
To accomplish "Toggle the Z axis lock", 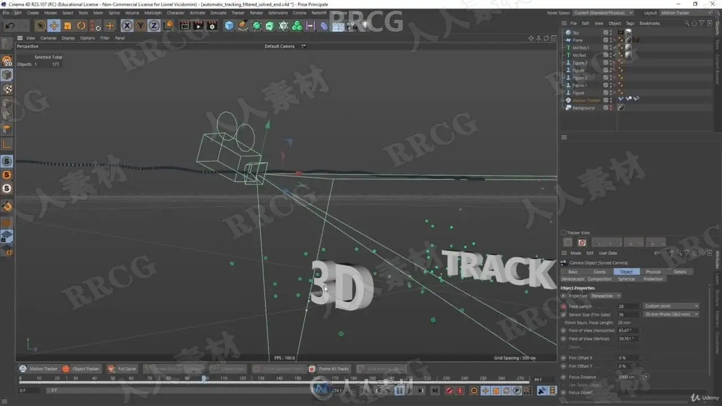I will [x=154, y=26].
